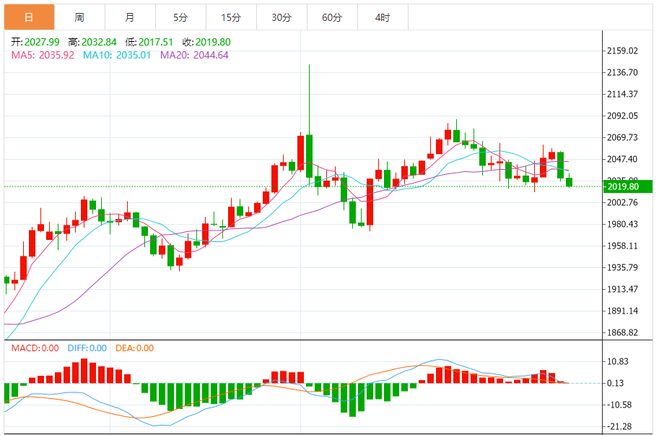Image resolution: width=659 pixels, height=435 pixels.
Task: Click the 2159.02 price axis label
Action: [x=622, y=51]
